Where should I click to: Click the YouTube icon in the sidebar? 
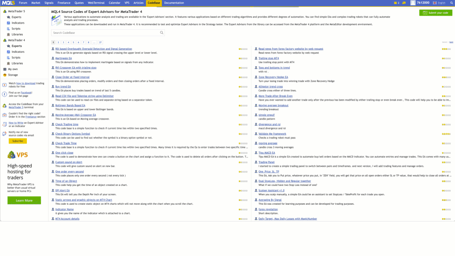[4, 85]
